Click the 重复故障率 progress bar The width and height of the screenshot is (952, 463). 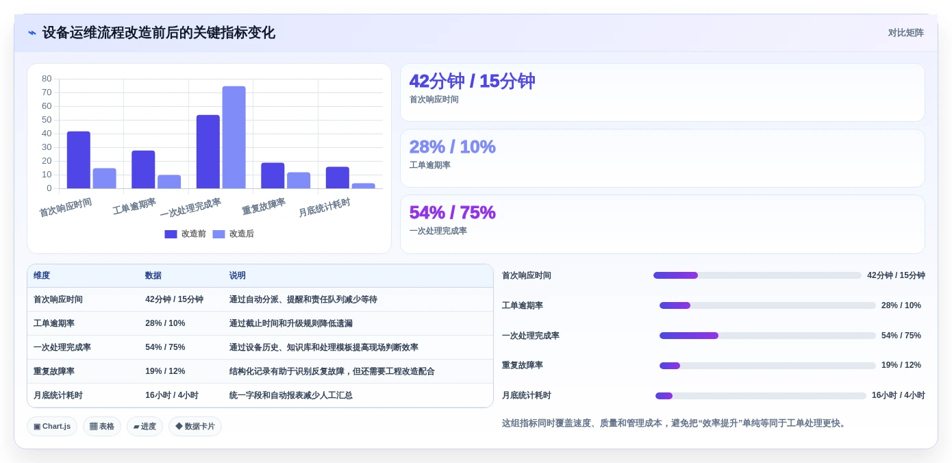tap(768, 366)
